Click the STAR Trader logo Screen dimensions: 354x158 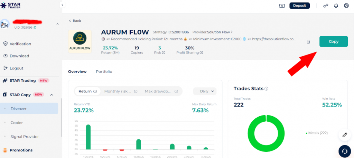11,6
